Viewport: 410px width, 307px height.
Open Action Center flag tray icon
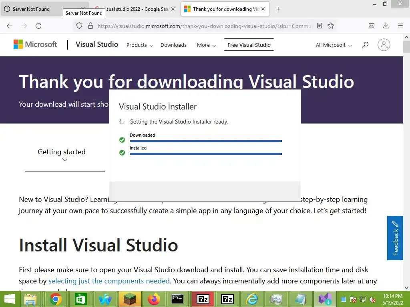click(x=353, y=299)
